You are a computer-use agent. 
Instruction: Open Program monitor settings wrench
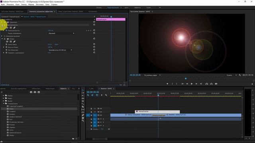pos(240,75)
